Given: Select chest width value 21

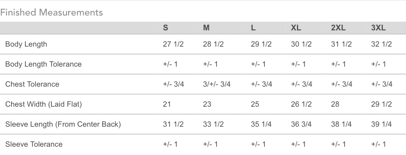Looking at the screenshot, I should (167, 104).
